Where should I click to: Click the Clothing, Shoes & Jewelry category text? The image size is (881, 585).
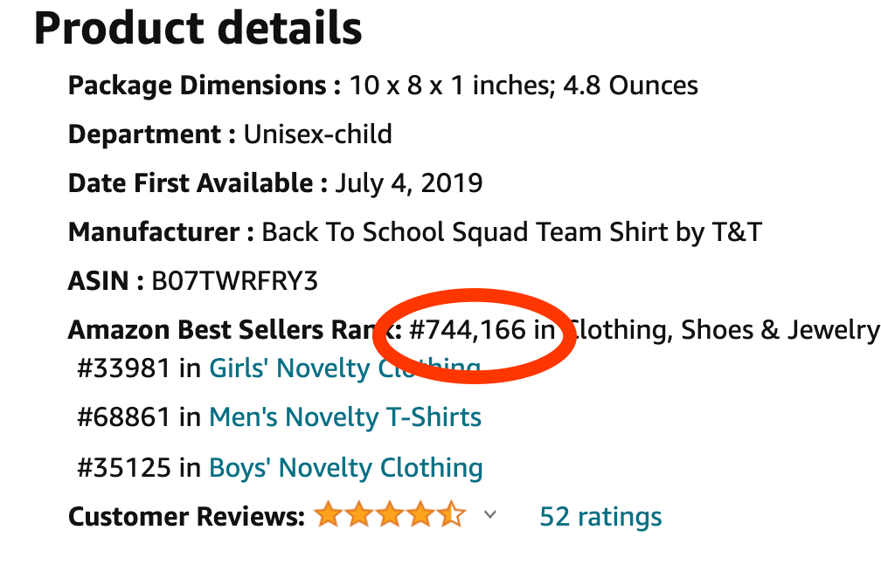(723, 330)
